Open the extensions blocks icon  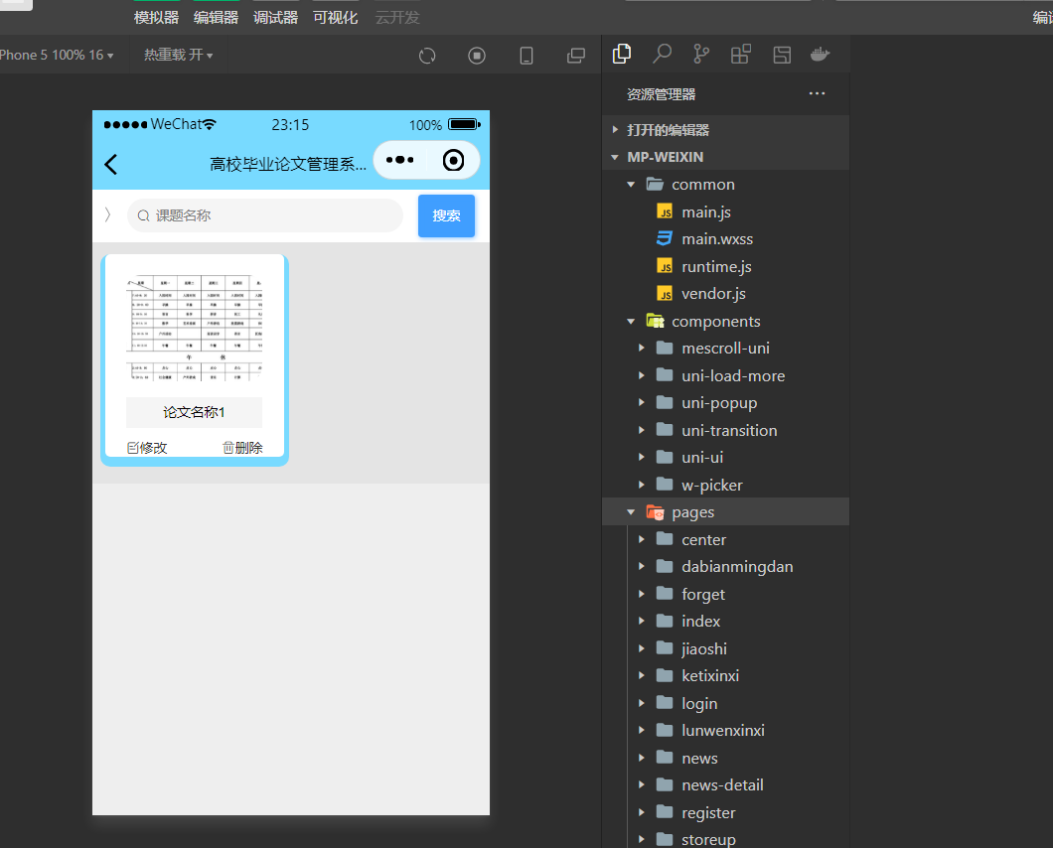tap(741, 54)
